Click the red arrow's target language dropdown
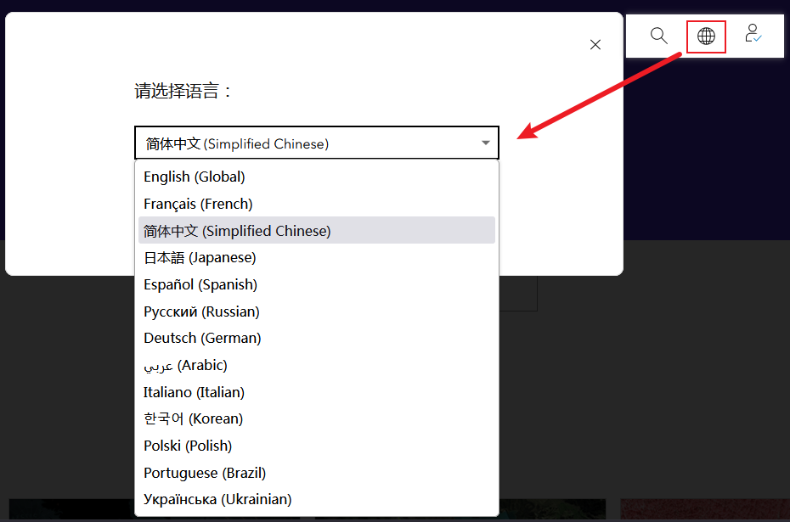Viewport: 790px width, 522px height. pyautogui.click(x=316, y=142)
